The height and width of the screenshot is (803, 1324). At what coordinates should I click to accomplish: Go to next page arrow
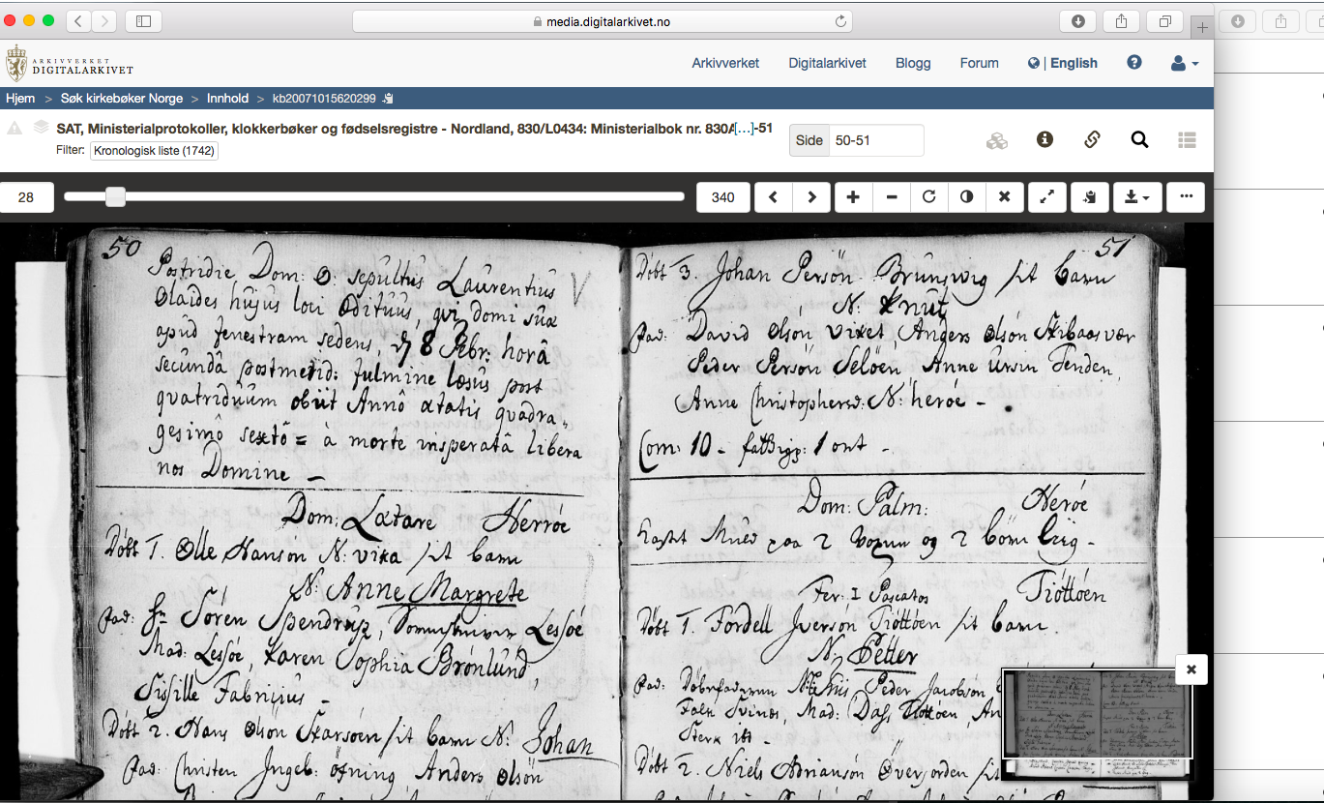(811, 197)
